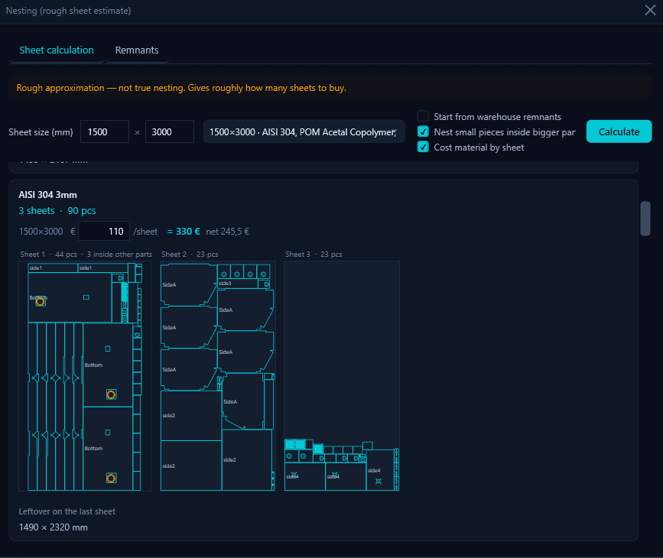Click the '3 inside other parts' label
This screenshot has width=663, height=558.
pos(119,255)
